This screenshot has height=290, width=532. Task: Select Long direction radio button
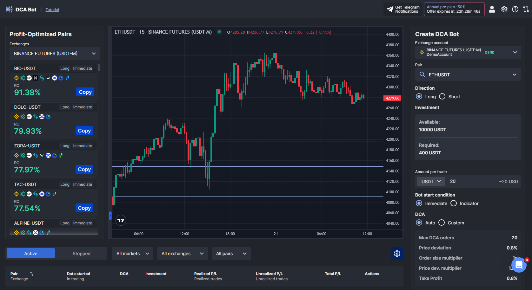point(419,97)
